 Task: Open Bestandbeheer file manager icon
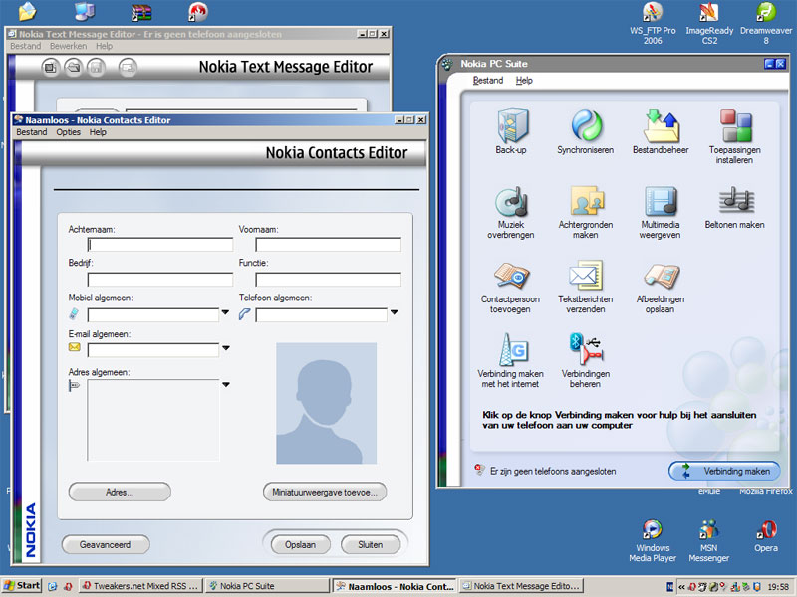pos(661,126)
